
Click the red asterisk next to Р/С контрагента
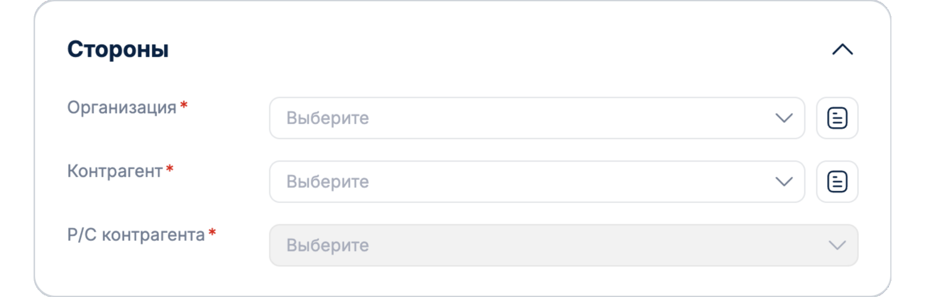click(x=212, y=233)
